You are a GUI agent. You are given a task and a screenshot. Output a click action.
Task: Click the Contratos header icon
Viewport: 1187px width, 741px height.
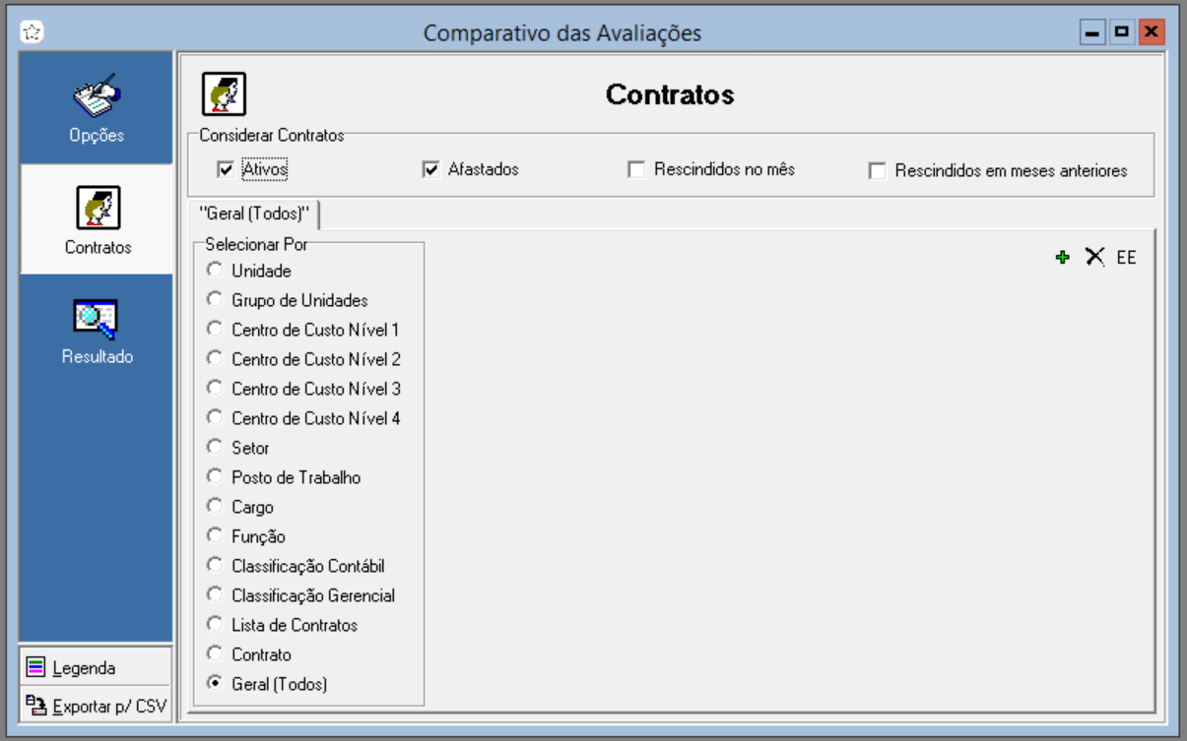point(224,94)
